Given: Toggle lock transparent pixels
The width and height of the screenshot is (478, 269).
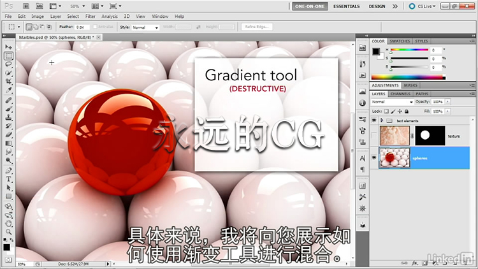Looking at the screenshot, I should (386, 112).
